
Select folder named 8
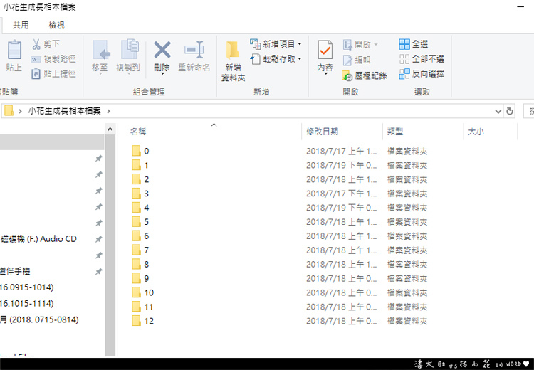click(140, 265)
